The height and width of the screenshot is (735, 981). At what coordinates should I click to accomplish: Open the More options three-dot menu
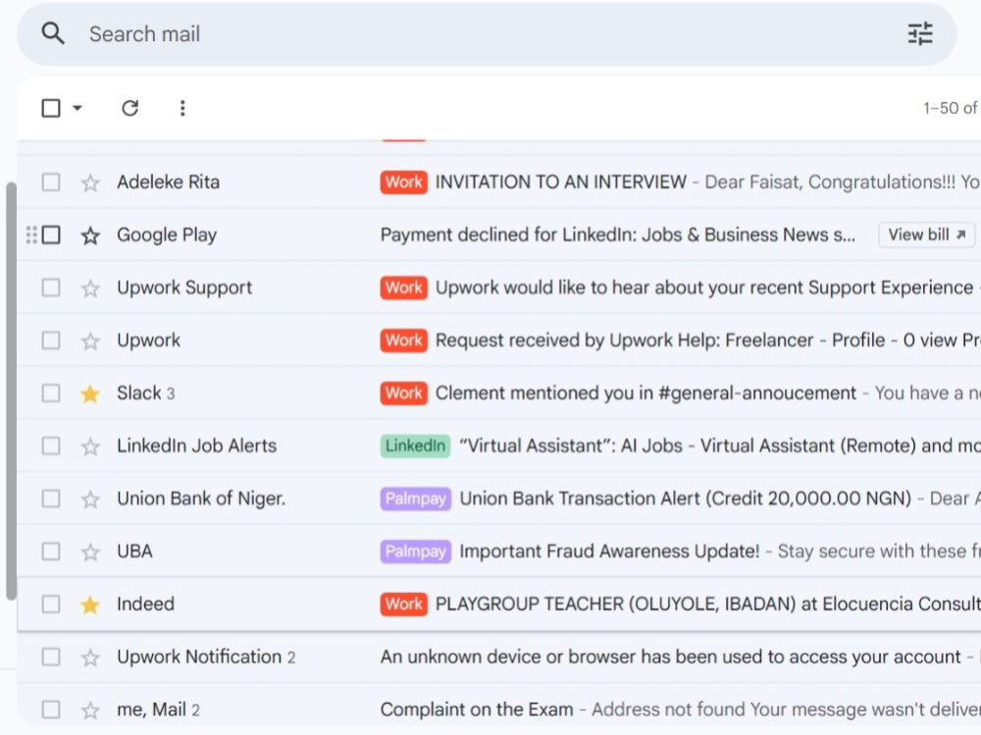[x=182, y=108]
